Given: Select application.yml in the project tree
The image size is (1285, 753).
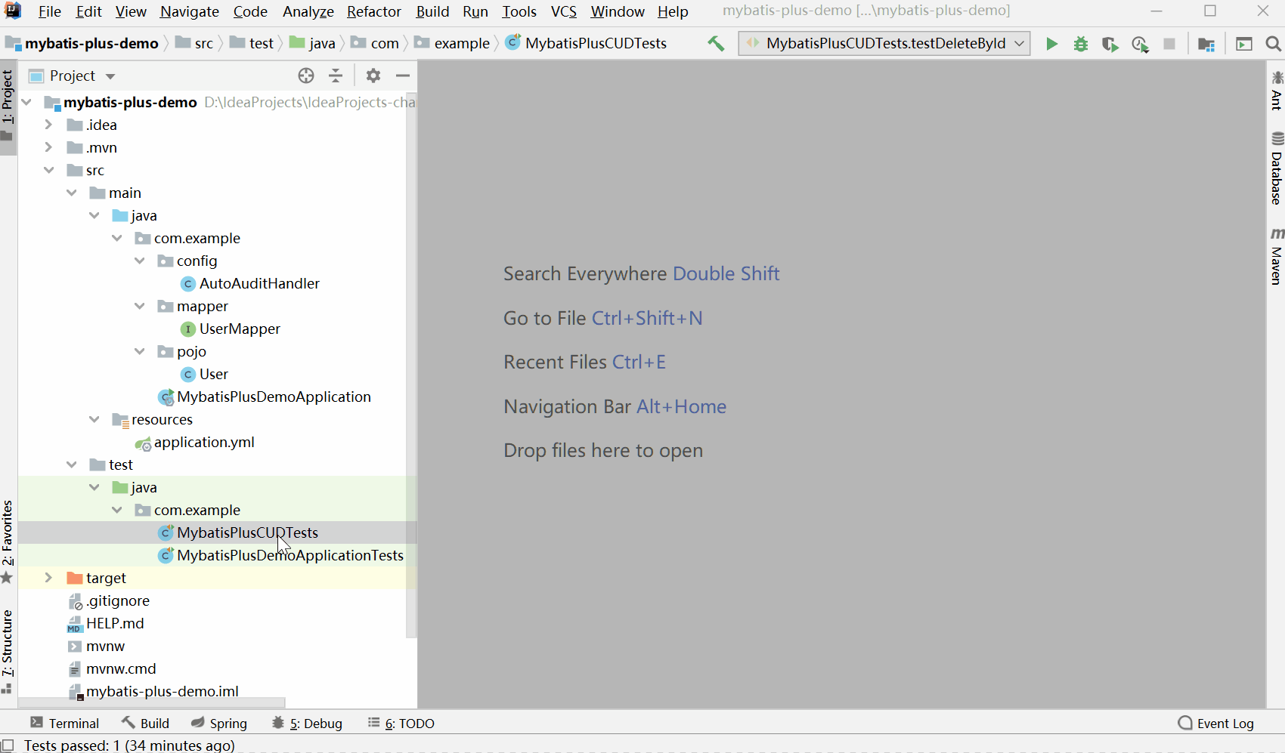Looking at the screenshot, I should [203, 442].
